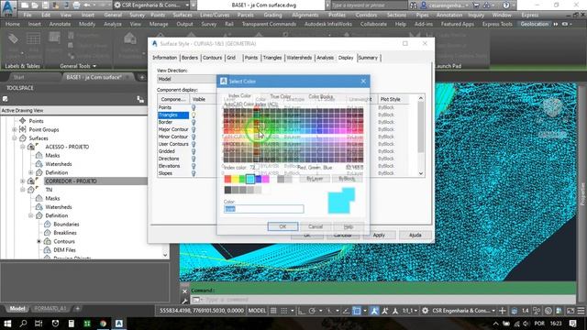The height and width of the screenshot is (330, 587).
Task: Toggle visibility bulb for User Contours
Action: click(x=194, y=144)
